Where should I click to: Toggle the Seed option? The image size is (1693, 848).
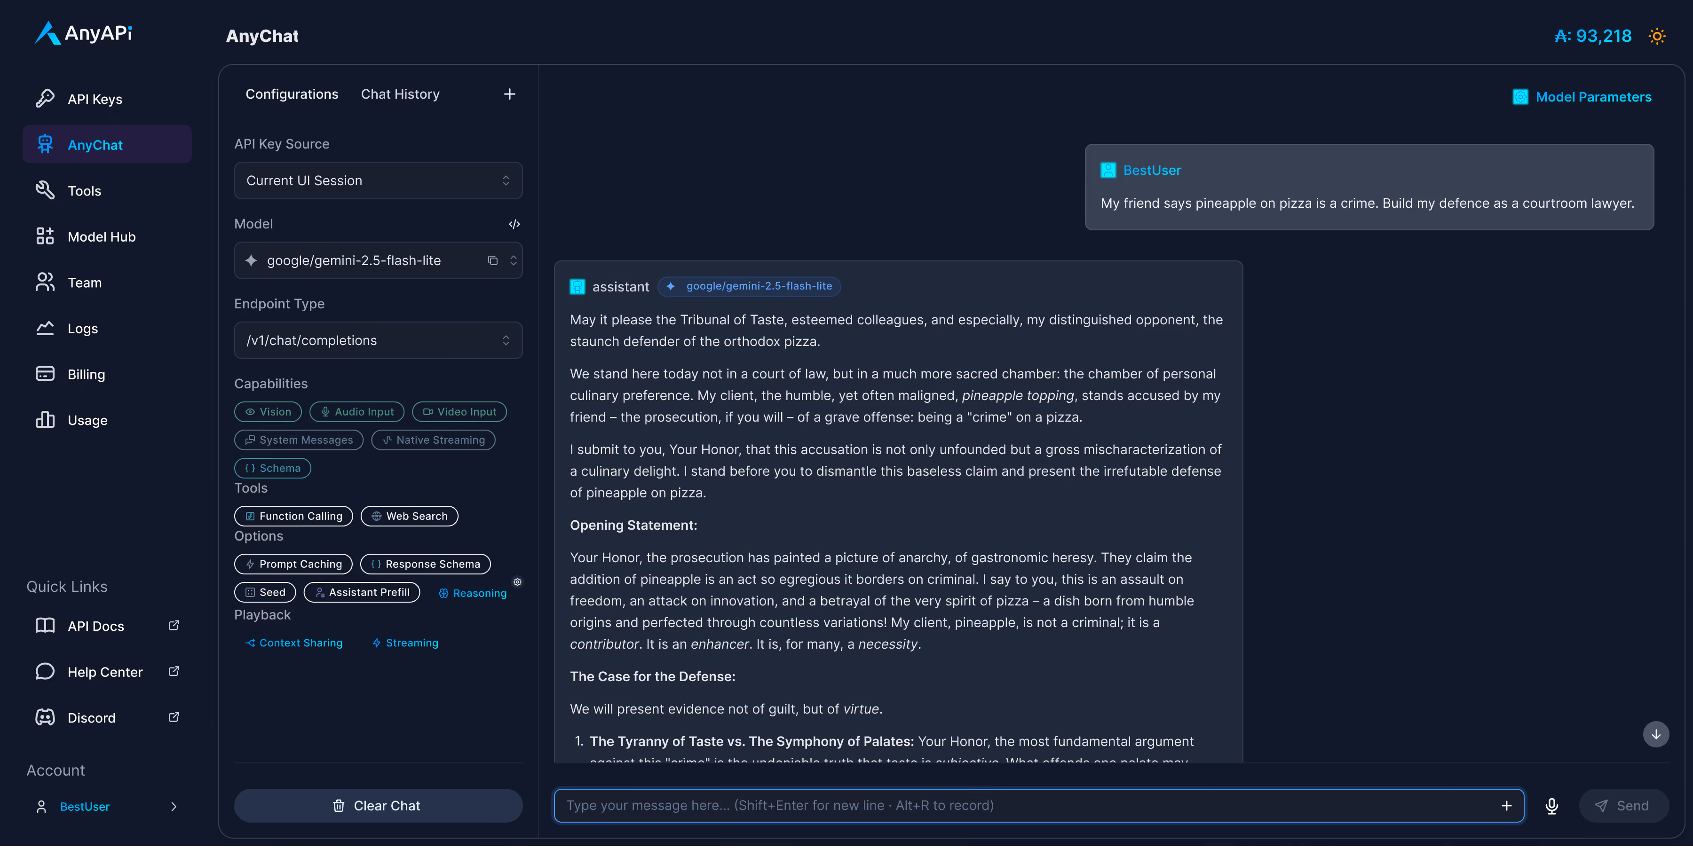point(265,593)
